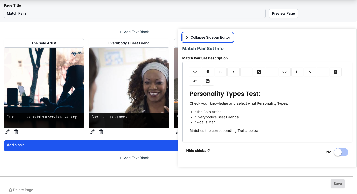Apply strikethrough formatting
The height and width of the screenshot is (194, 357).
[310, 72]
